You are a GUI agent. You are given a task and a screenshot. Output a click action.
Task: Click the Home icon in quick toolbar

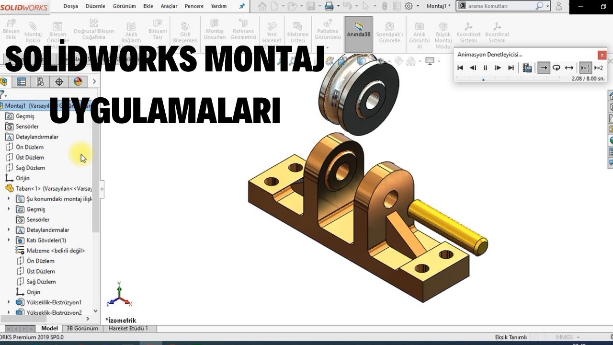tap(262, 6)
